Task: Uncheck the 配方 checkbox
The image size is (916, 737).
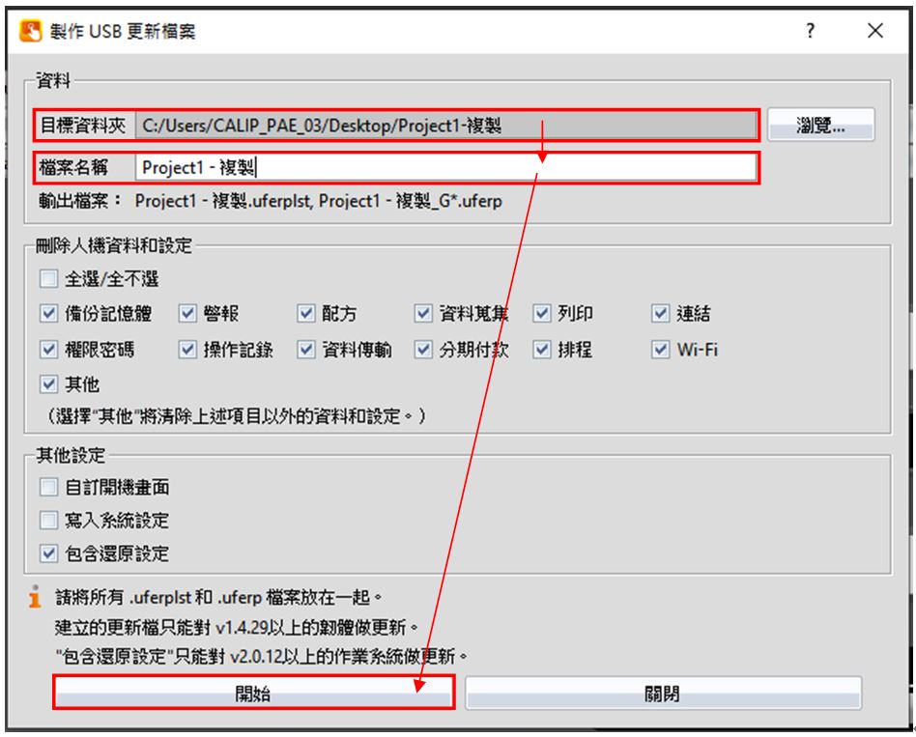Action: pyautogui.click(x=306, y=314)
